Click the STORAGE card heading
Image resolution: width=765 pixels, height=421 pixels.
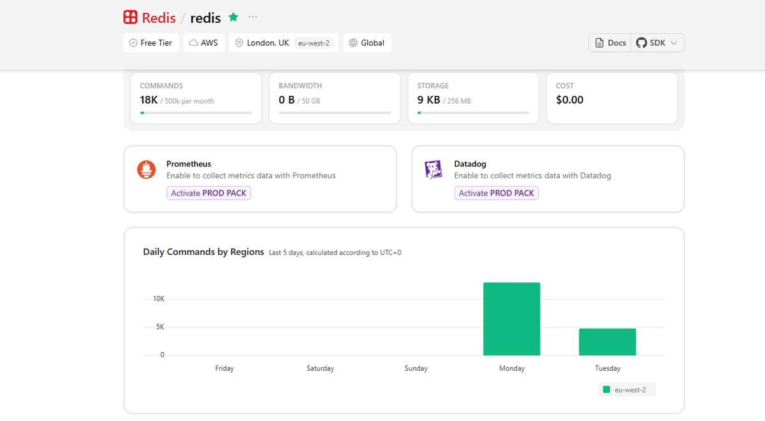tap(433, 85)
